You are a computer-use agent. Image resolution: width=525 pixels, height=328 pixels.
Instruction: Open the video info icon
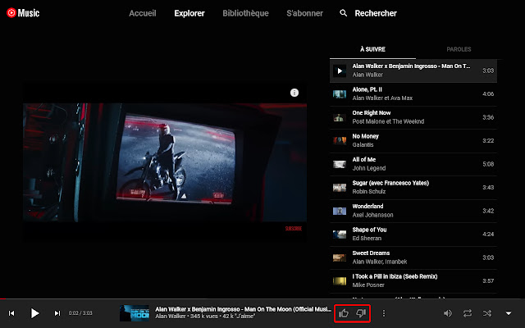click(x=294, y=93)
